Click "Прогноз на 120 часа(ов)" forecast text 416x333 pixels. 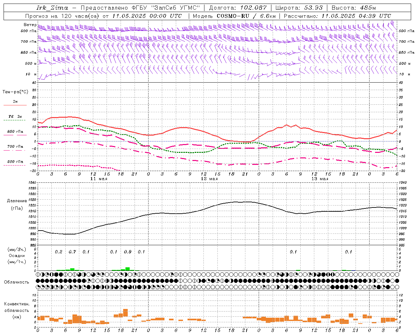pyautogui.click(x=62, y=16)
